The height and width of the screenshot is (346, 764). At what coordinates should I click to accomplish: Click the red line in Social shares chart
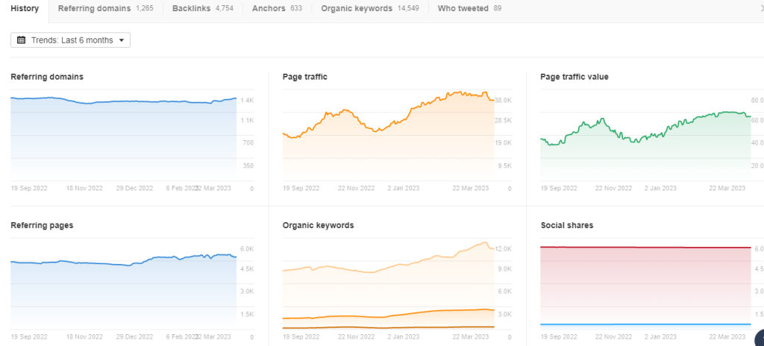coord(645,248)
